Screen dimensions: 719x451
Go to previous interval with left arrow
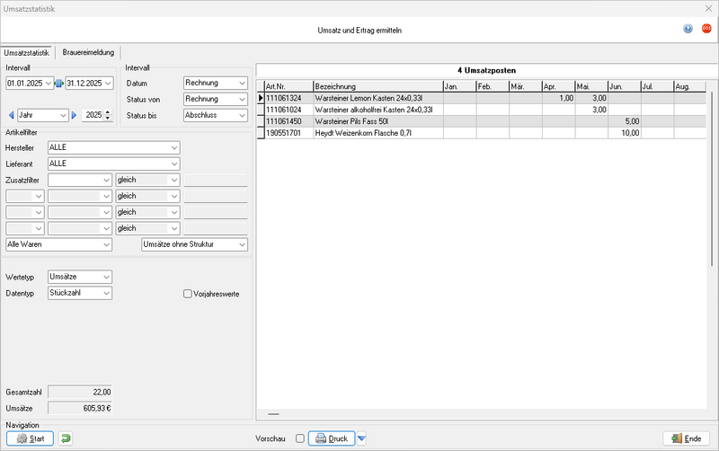click(11, 115)
